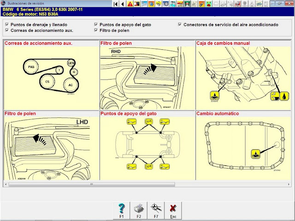This screenshot has width=295, height=221.
Task: Click the 'Código de motor: N53 B30A' text
Action: 30,14
